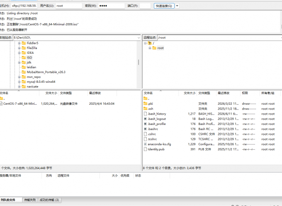Click the .tcshrc file icon
The height and width of the screenshot is (206, 282).
click(x=145, y=139)
